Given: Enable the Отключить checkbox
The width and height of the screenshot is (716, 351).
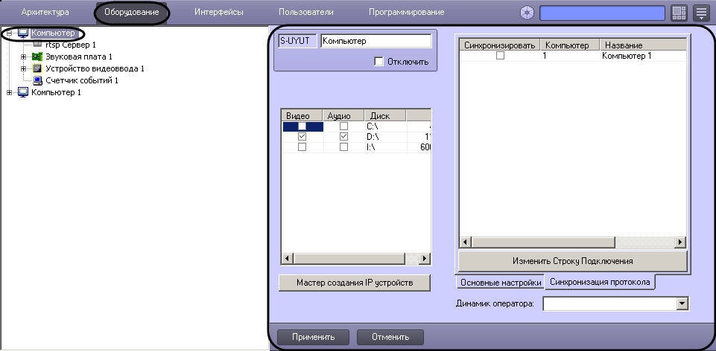Looking at the screenshot, I should tap(378, 62).
